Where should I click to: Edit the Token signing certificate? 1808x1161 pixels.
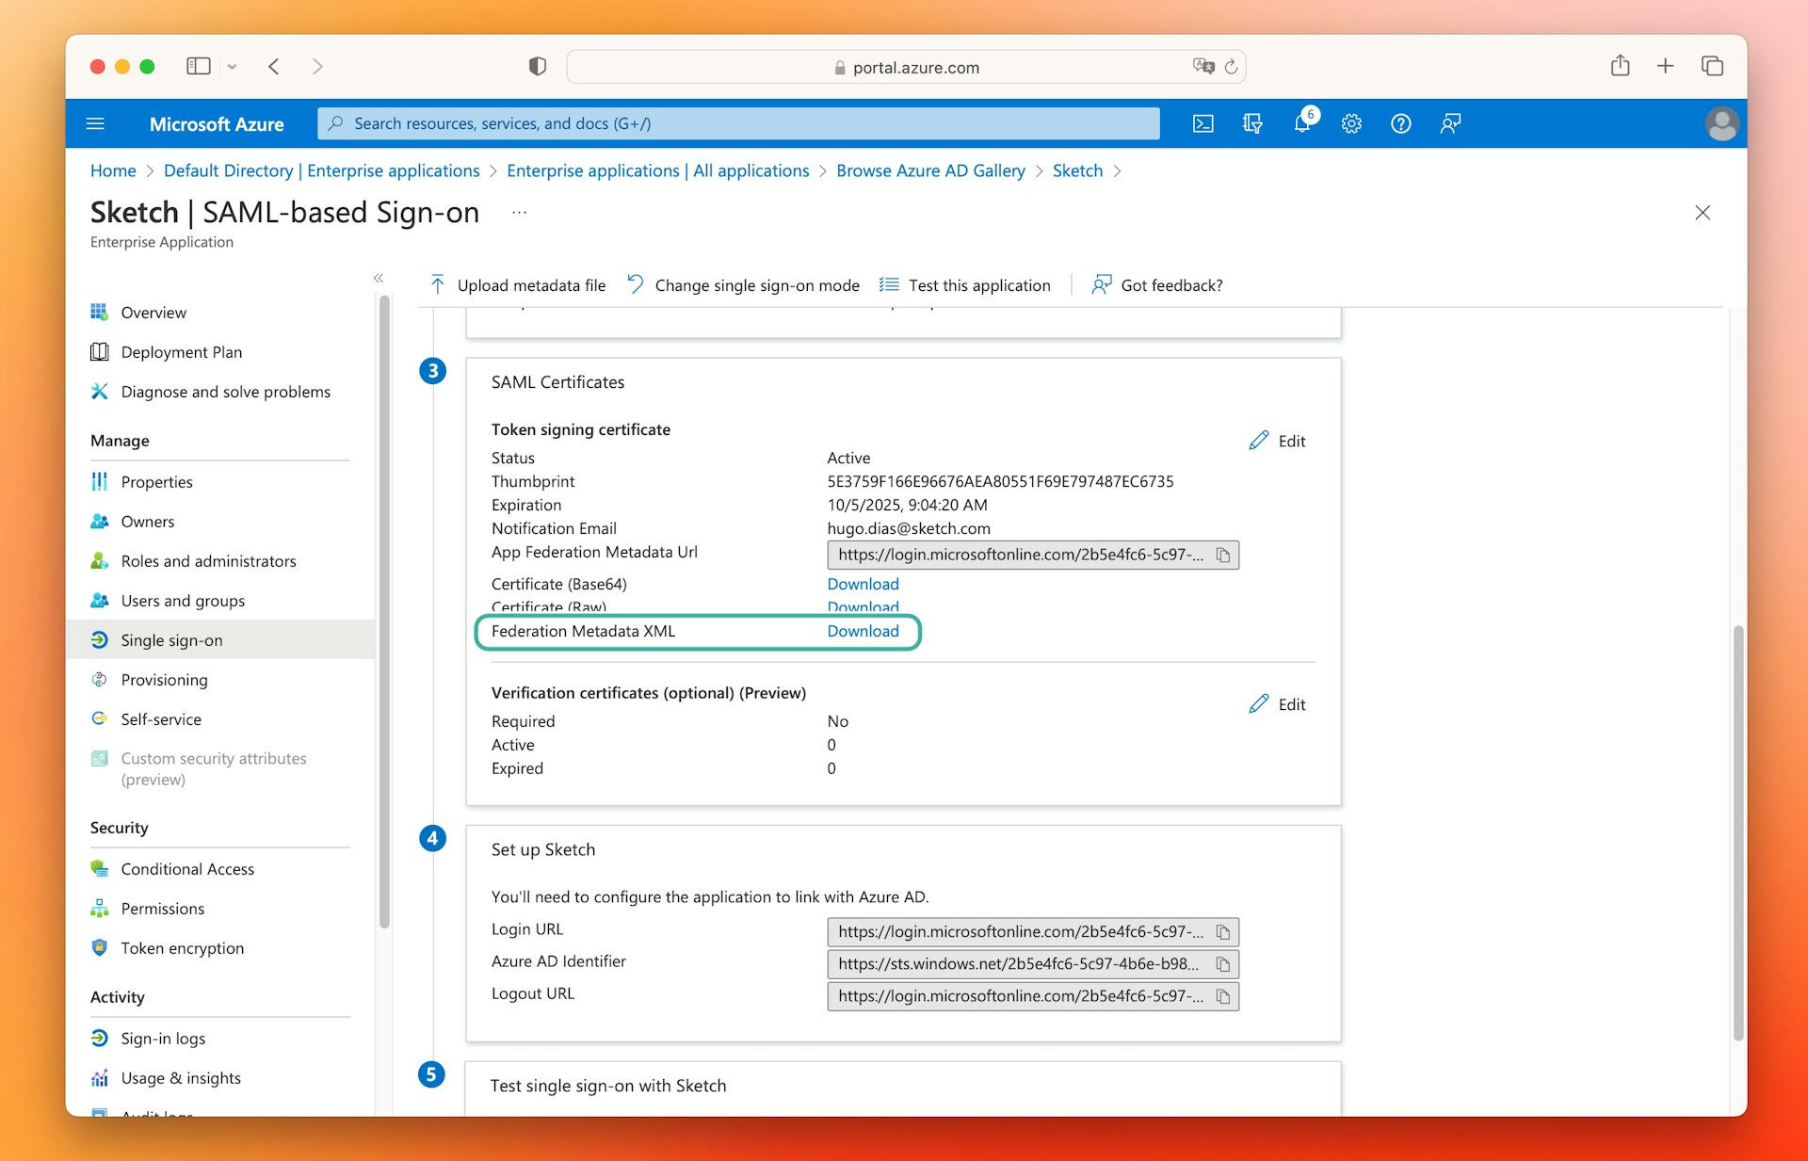pyautogui.click(x=1277, y=441)
